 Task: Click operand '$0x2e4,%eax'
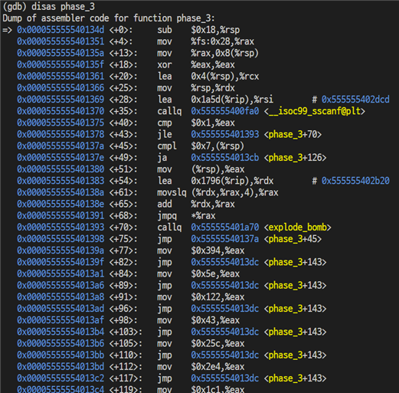point(217,367)
